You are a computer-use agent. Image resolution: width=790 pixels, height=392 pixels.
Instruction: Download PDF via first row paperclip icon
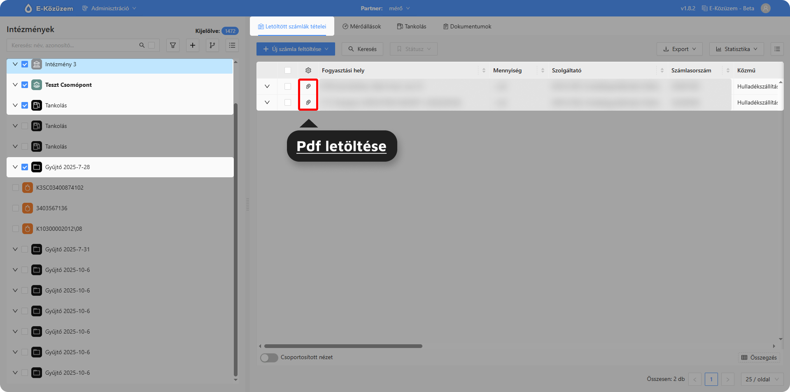pos(308,86)
